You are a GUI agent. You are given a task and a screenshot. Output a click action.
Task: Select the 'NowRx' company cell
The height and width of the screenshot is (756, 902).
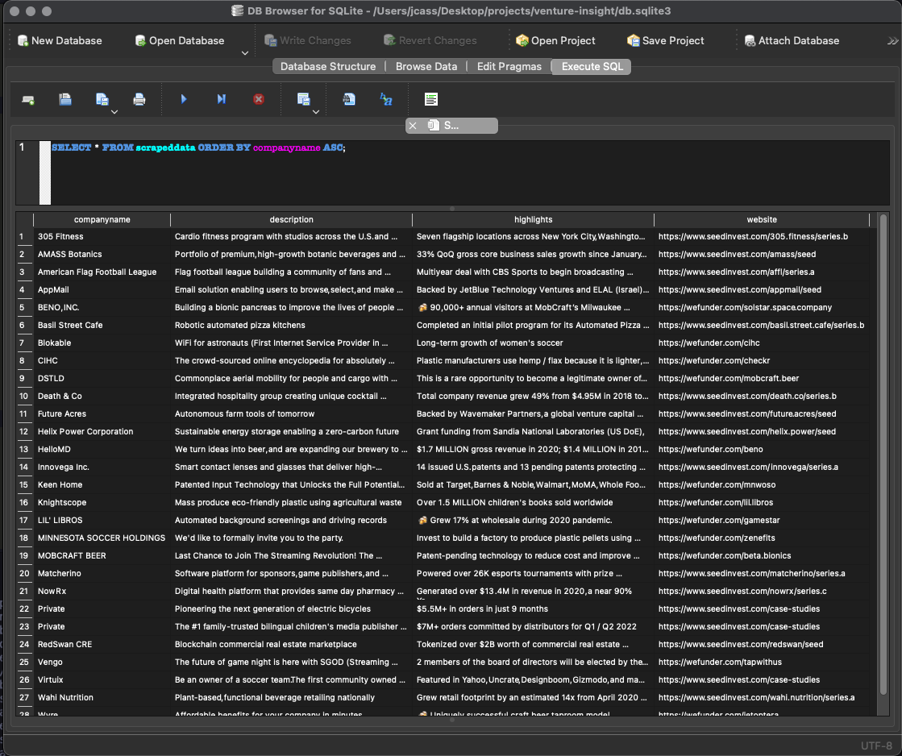pyautogui.click(x=102, y=592)
